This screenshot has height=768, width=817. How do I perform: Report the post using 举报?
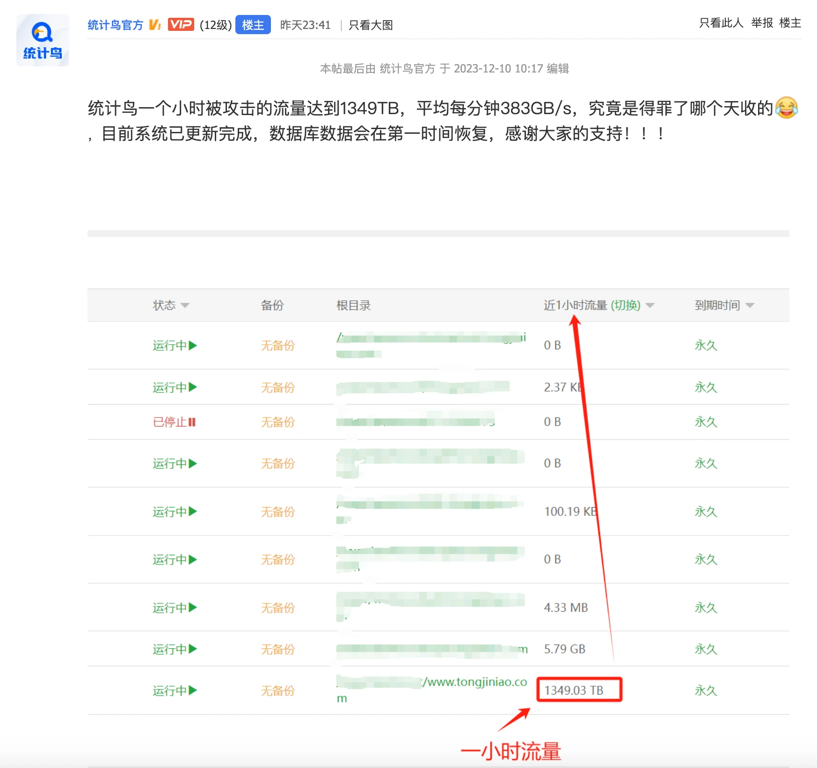762,23
